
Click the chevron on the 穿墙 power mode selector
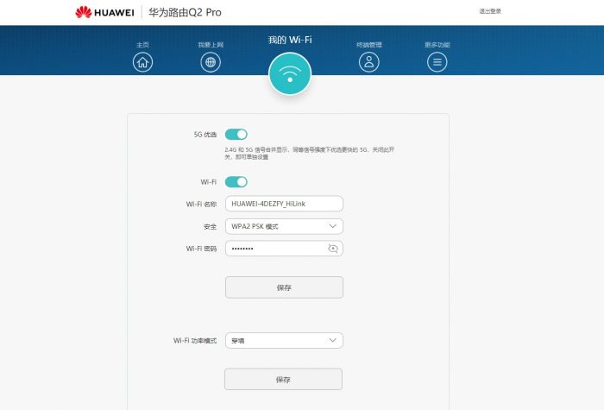pos(333,341)
